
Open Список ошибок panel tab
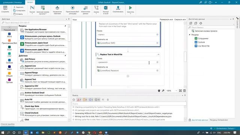[x=7, y=124]
